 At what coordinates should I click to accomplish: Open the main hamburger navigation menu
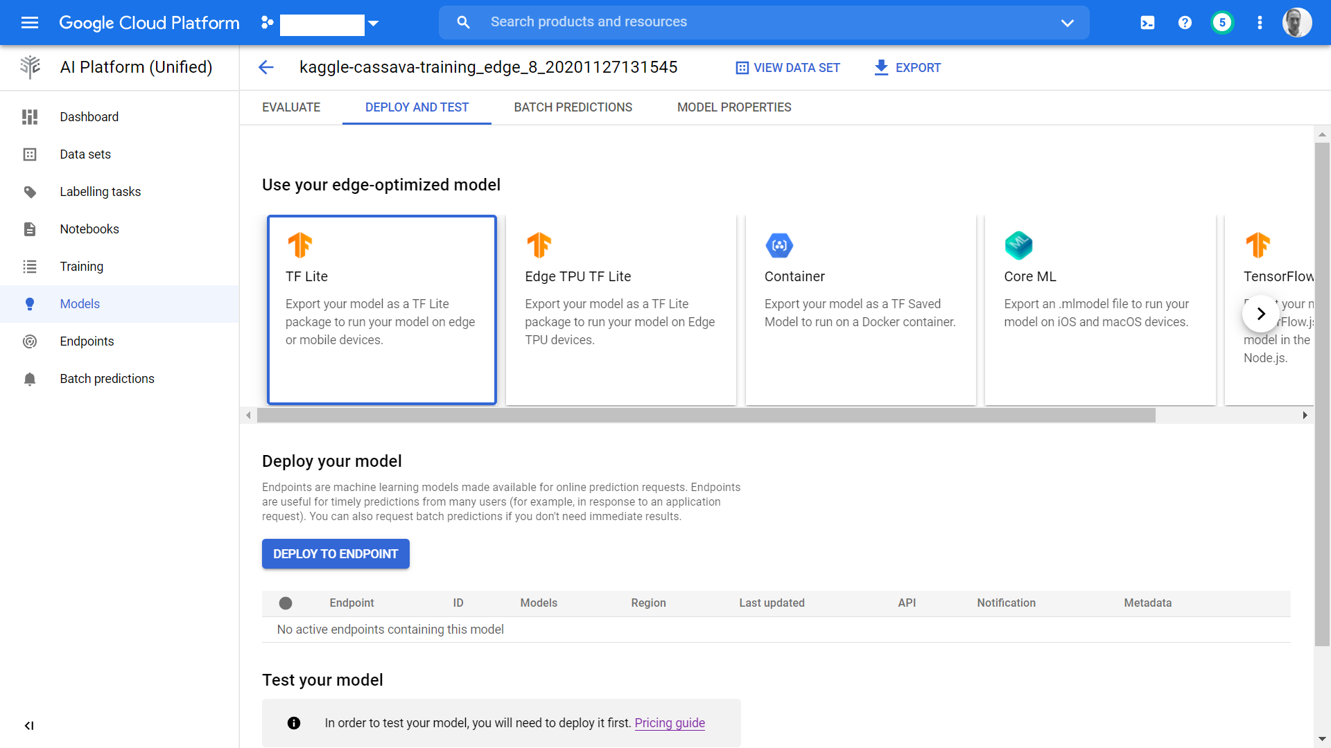29,23
